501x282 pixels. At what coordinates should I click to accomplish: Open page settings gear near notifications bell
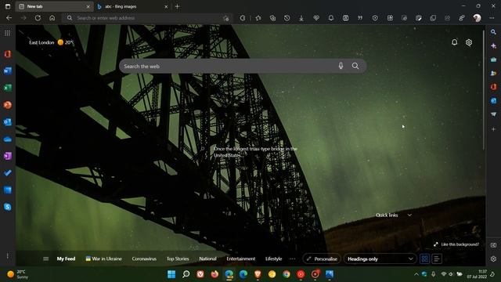coord(469,42)
